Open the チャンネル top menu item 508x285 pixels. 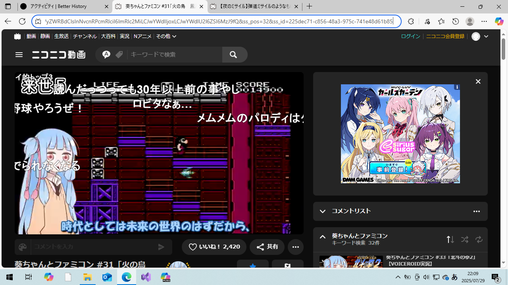pos(85,36)
